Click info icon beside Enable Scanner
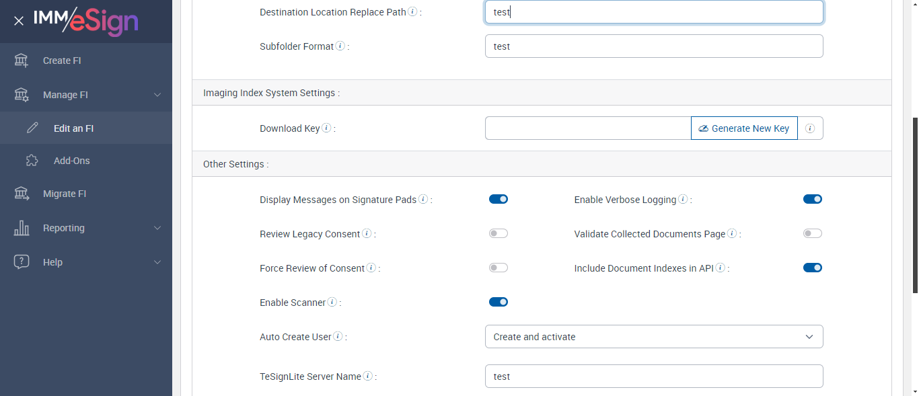Screen dimensions: 919x396 pos(332,303)
